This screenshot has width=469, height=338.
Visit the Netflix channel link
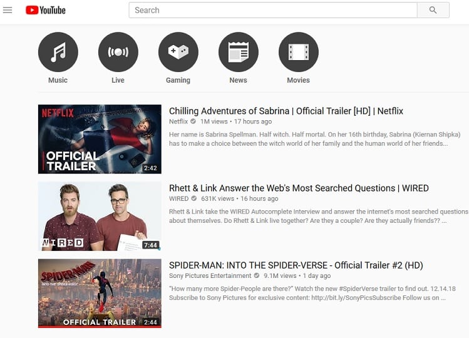(x=178, y=121)
